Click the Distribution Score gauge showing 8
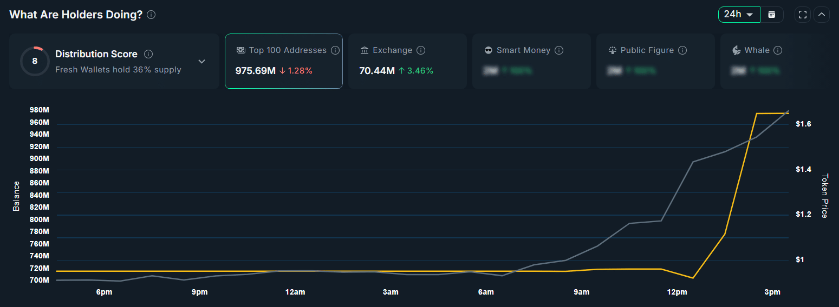 pyautogui.click(x=35, y=61)
